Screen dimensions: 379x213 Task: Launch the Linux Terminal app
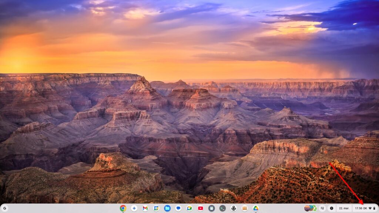[222, 208]
